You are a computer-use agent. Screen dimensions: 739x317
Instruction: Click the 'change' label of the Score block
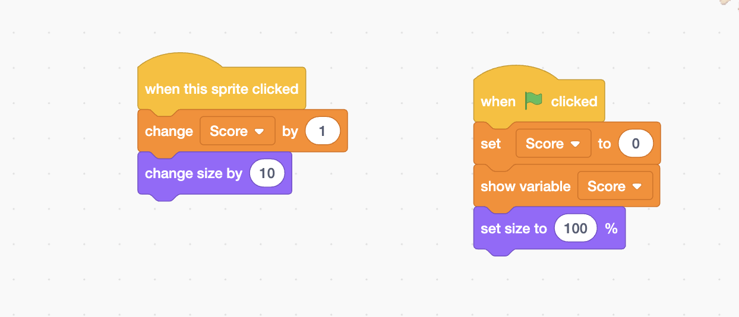(x=169, y=131)
